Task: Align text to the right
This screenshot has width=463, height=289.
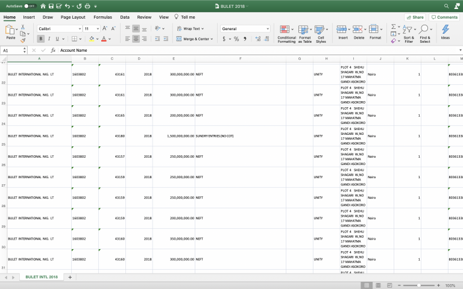Action: (145, 39)
